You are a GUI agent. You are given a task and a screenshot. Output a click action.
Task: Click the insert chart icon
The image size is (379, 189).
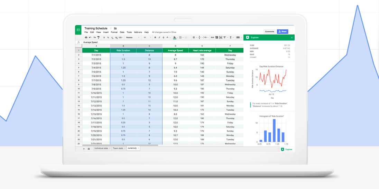tap(221, 38)
